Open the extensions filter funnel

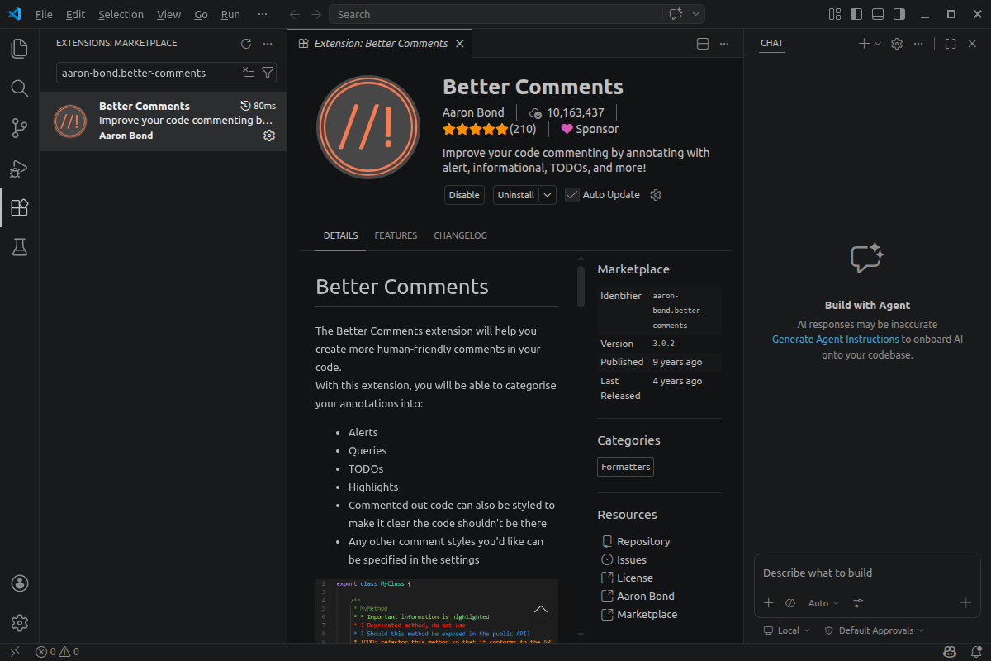pyautogui.click(x=267, y=73)
